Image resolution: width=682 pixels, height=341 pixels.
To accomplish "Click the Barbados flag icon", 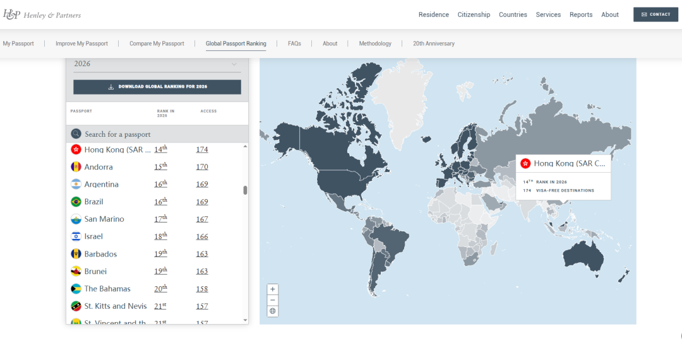I will click(x=76, y=253).
